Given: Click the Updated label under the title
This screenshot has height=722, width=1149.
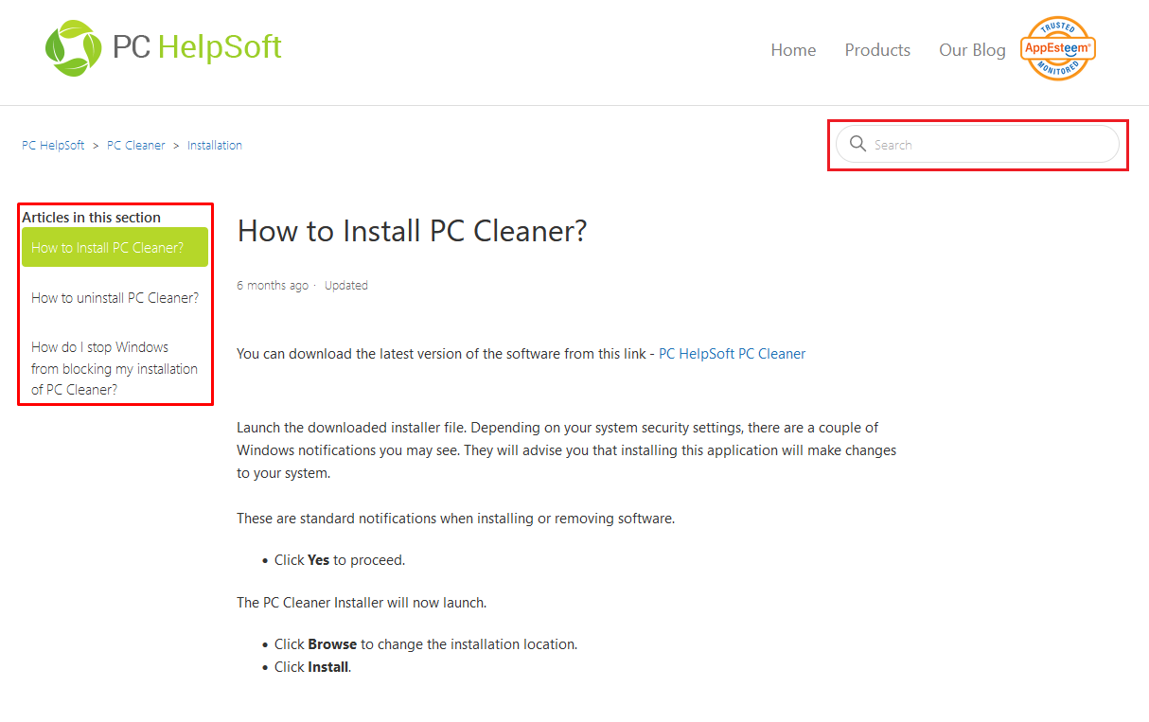Looking at the screenshot, I should click(346, 286).
